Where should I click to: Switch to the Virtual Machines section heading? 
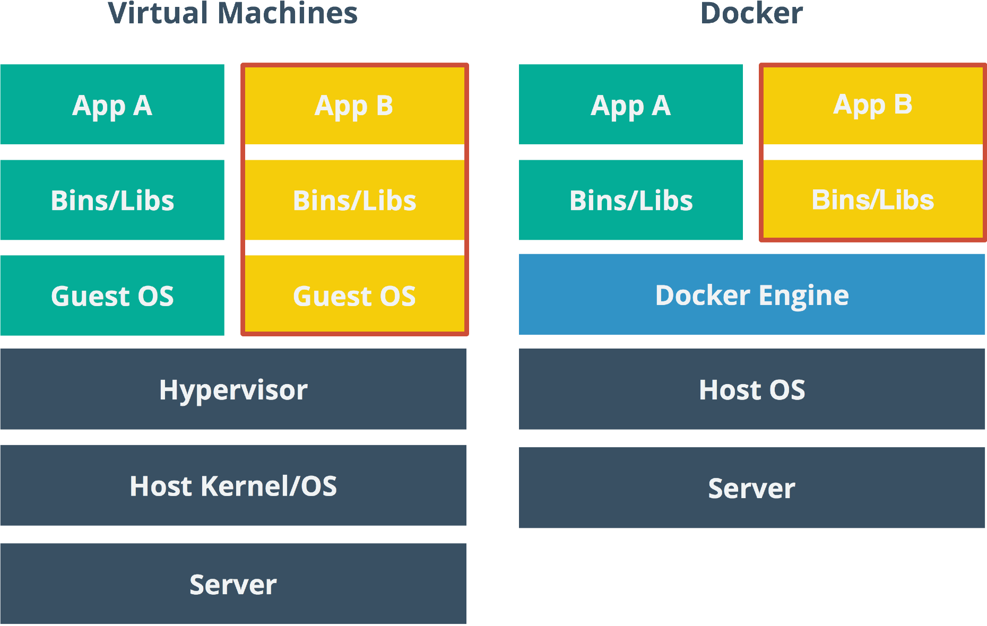pos(233,15)
